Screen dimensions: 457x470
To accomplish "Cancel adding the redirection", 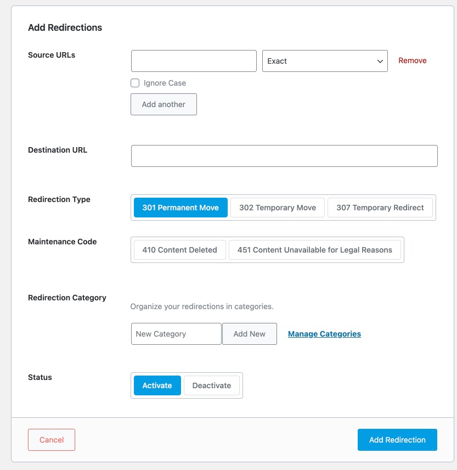I will click(52, 440).
